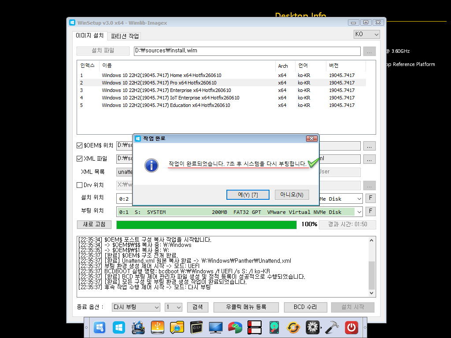Select the IoT Enterprise x64 row
Viewport: 451px width, 338px height.
(x=222, y=98)
